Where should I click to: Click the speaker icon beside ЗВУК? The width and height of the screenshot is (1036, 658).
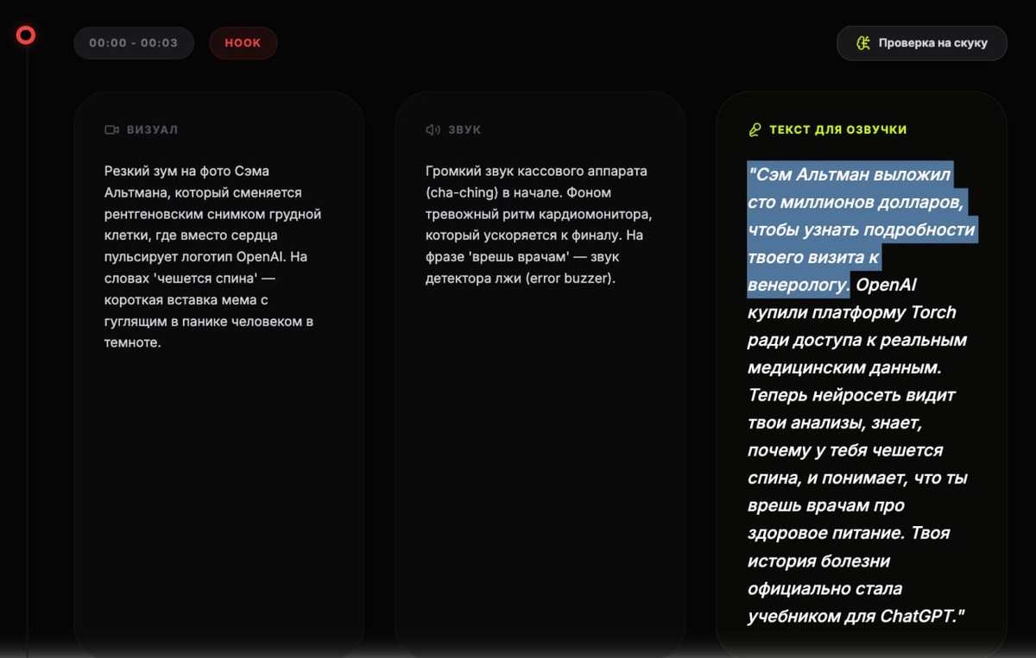(x=433, y=129)
